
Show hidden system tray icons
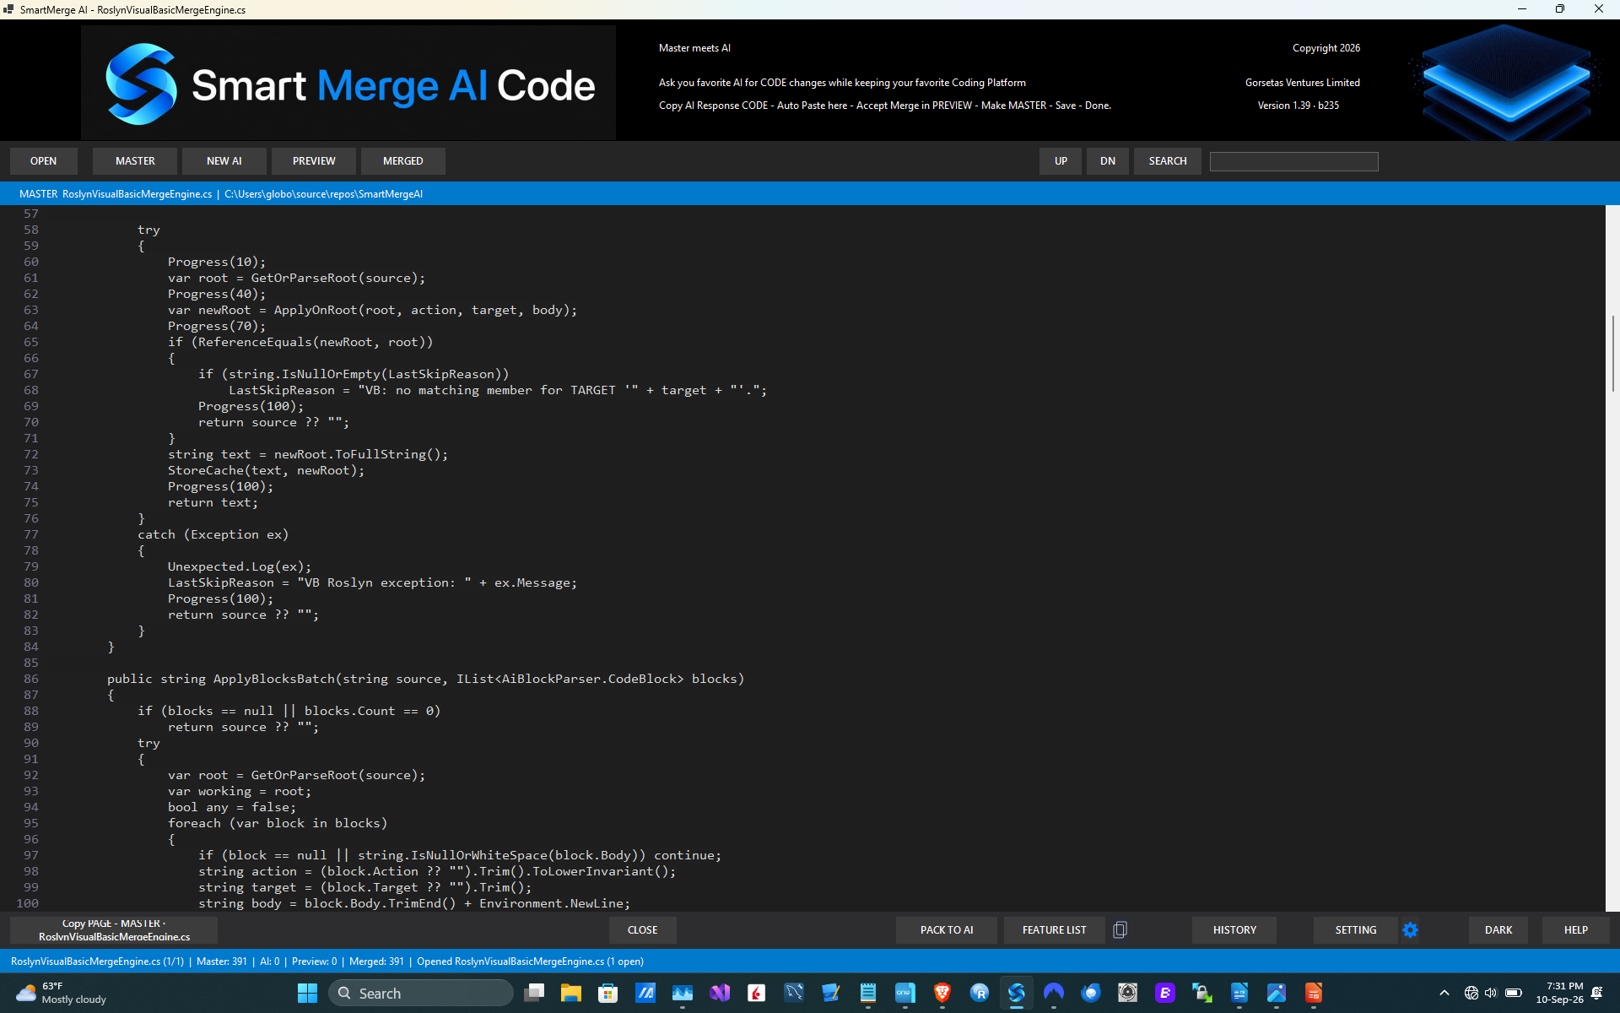pos(1444,993)
